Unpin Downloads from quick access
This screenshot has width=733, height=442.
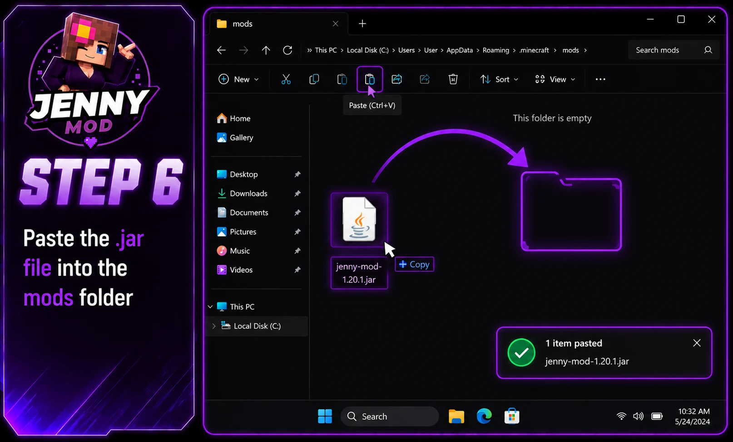click(x=297, y=194)
